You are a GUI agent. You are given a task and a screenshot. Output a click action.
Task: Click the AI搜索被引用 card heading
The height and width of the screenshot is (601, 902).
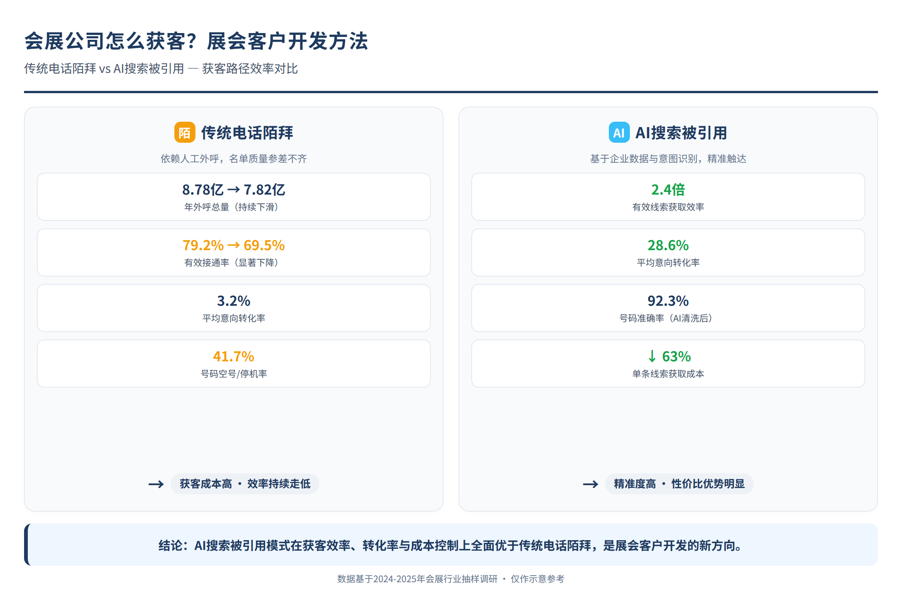pyautogui.click(x=681, y=133)
